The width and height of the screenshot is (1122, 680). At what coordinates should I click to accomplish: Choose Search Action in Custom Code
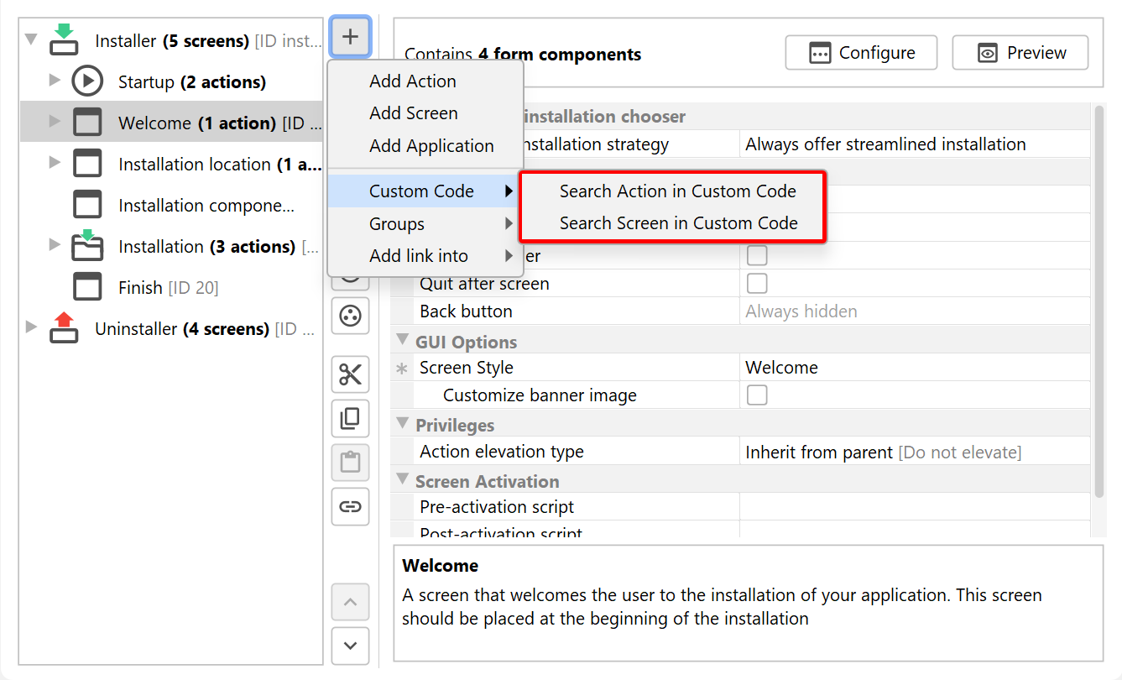click(677, 191)
